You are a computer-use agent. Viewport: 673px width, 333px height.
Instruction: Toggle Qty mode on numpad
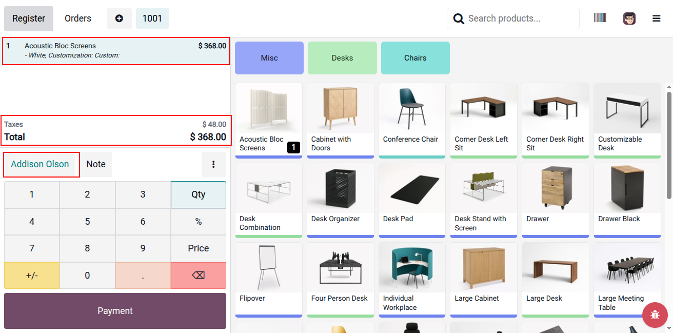coord(199,194)
